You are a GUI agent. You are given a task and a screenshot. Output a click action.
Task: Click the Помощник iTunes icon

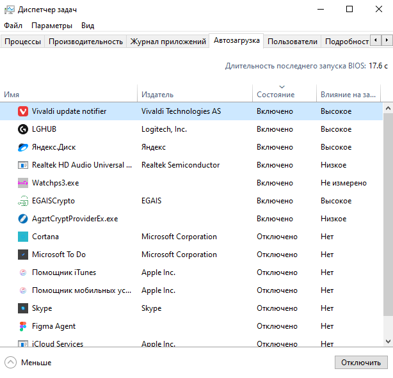(23, 272)
